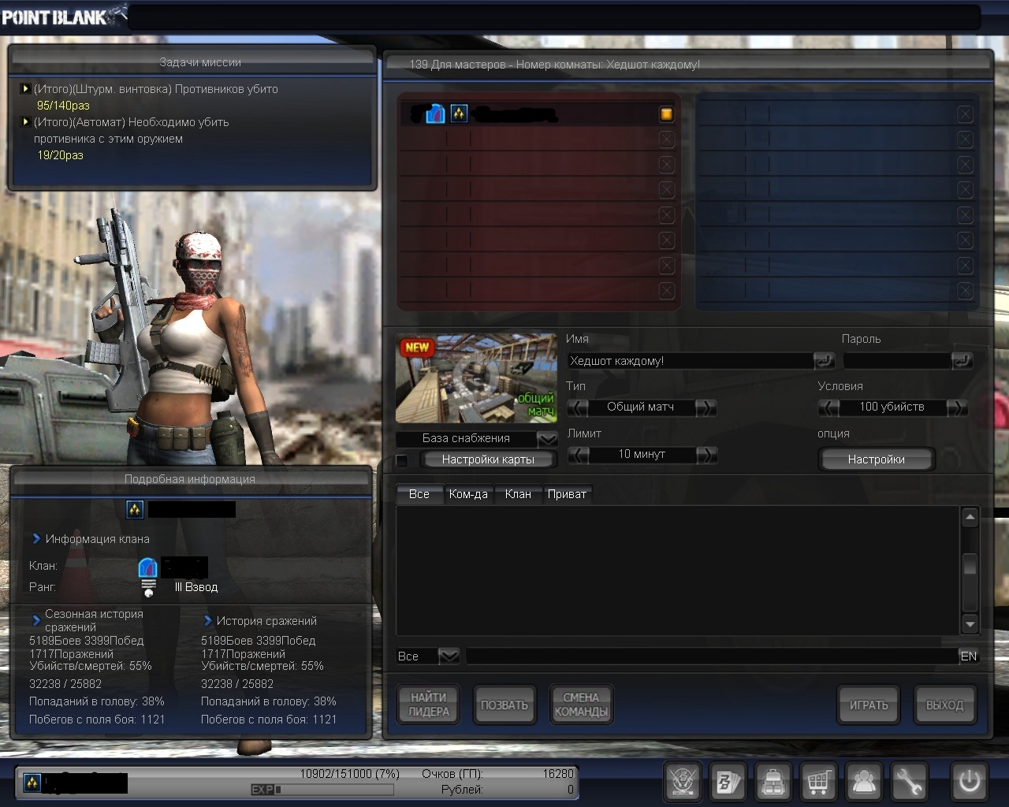1009x807 pixels.
Task: Increase the 10 минут time limit
Action: pyautogui.click(x=707, y=455)
